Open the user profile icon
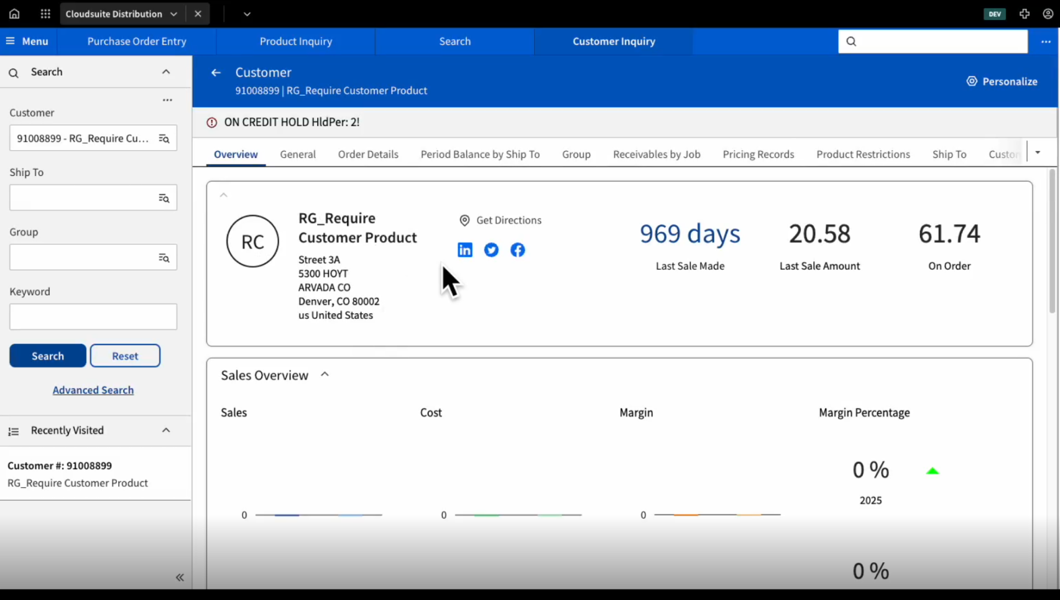This screenshot has height=600, width=1060. coord(1048,14)
